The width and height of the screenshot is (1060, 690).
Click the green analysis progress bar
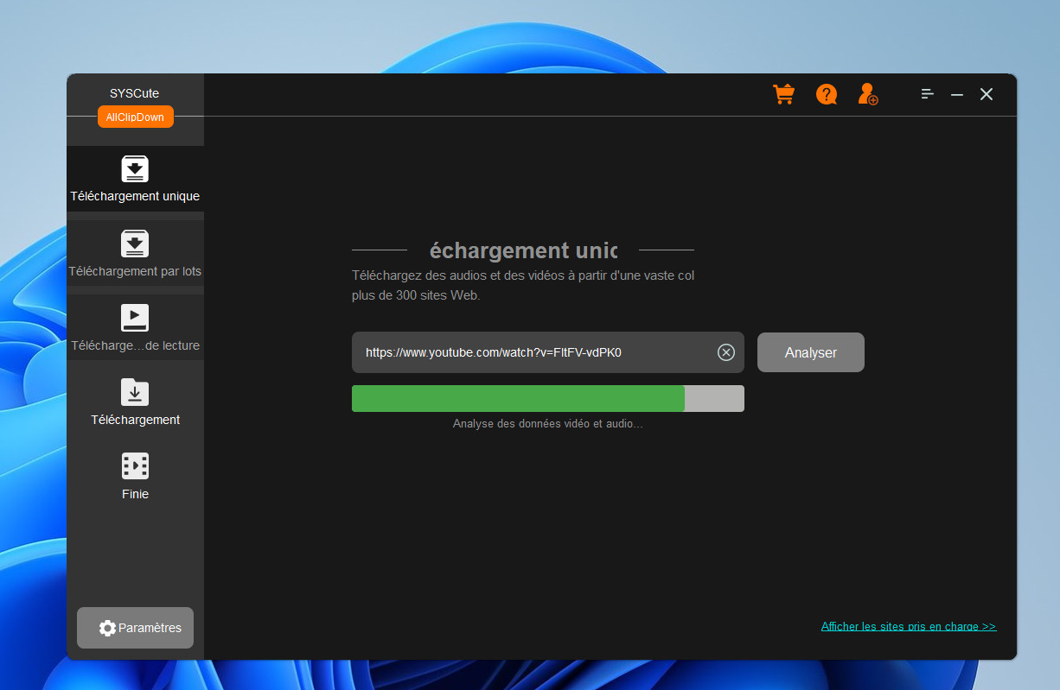[x=518, y=399]
